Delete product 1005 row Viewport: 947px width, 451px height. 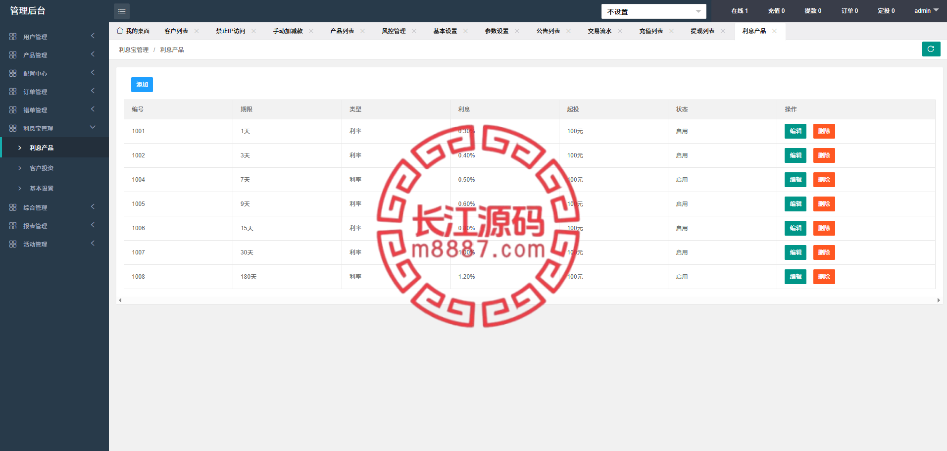point(824,204)
